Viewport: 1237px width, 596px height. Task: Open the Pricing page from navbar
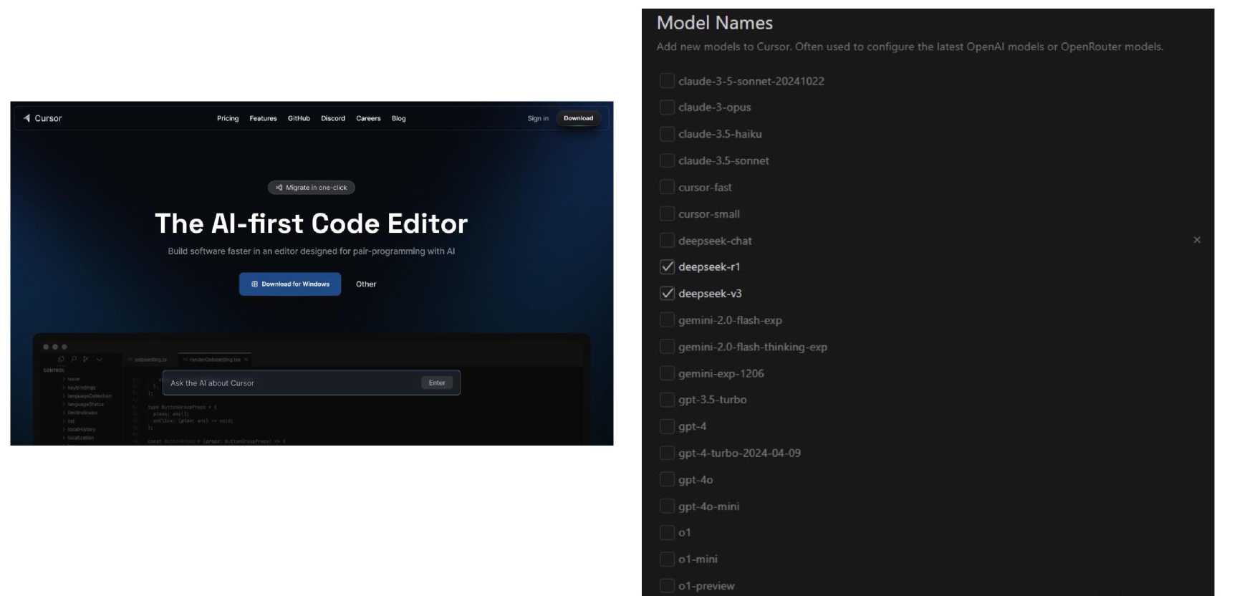pyautogui.click(x=228, y=118)
